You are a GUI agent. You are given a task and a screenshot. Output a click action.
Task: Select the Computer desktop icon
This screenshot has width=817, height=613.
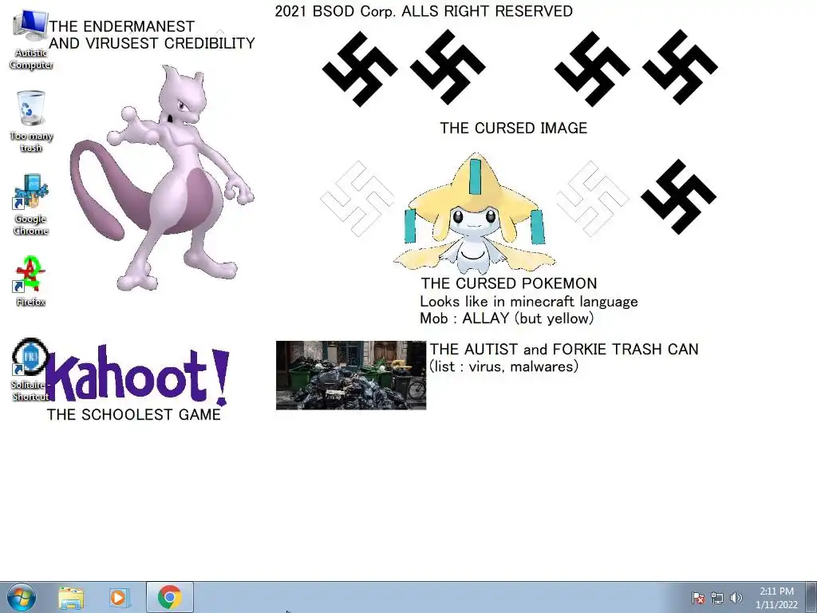31,41
